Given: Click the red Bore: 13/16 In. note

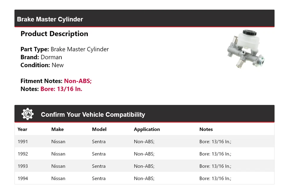Looking at the screenshot, I should pyautogui.click(x=61, y=89).
